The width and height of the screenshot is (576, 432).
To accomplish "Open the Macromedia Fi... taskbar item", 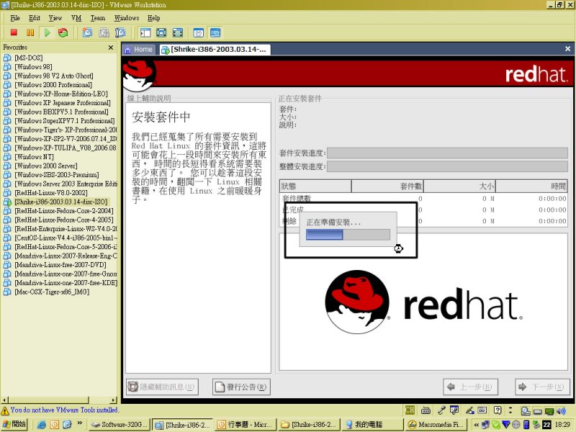I will pyautogui.click(x=436, y=425).
